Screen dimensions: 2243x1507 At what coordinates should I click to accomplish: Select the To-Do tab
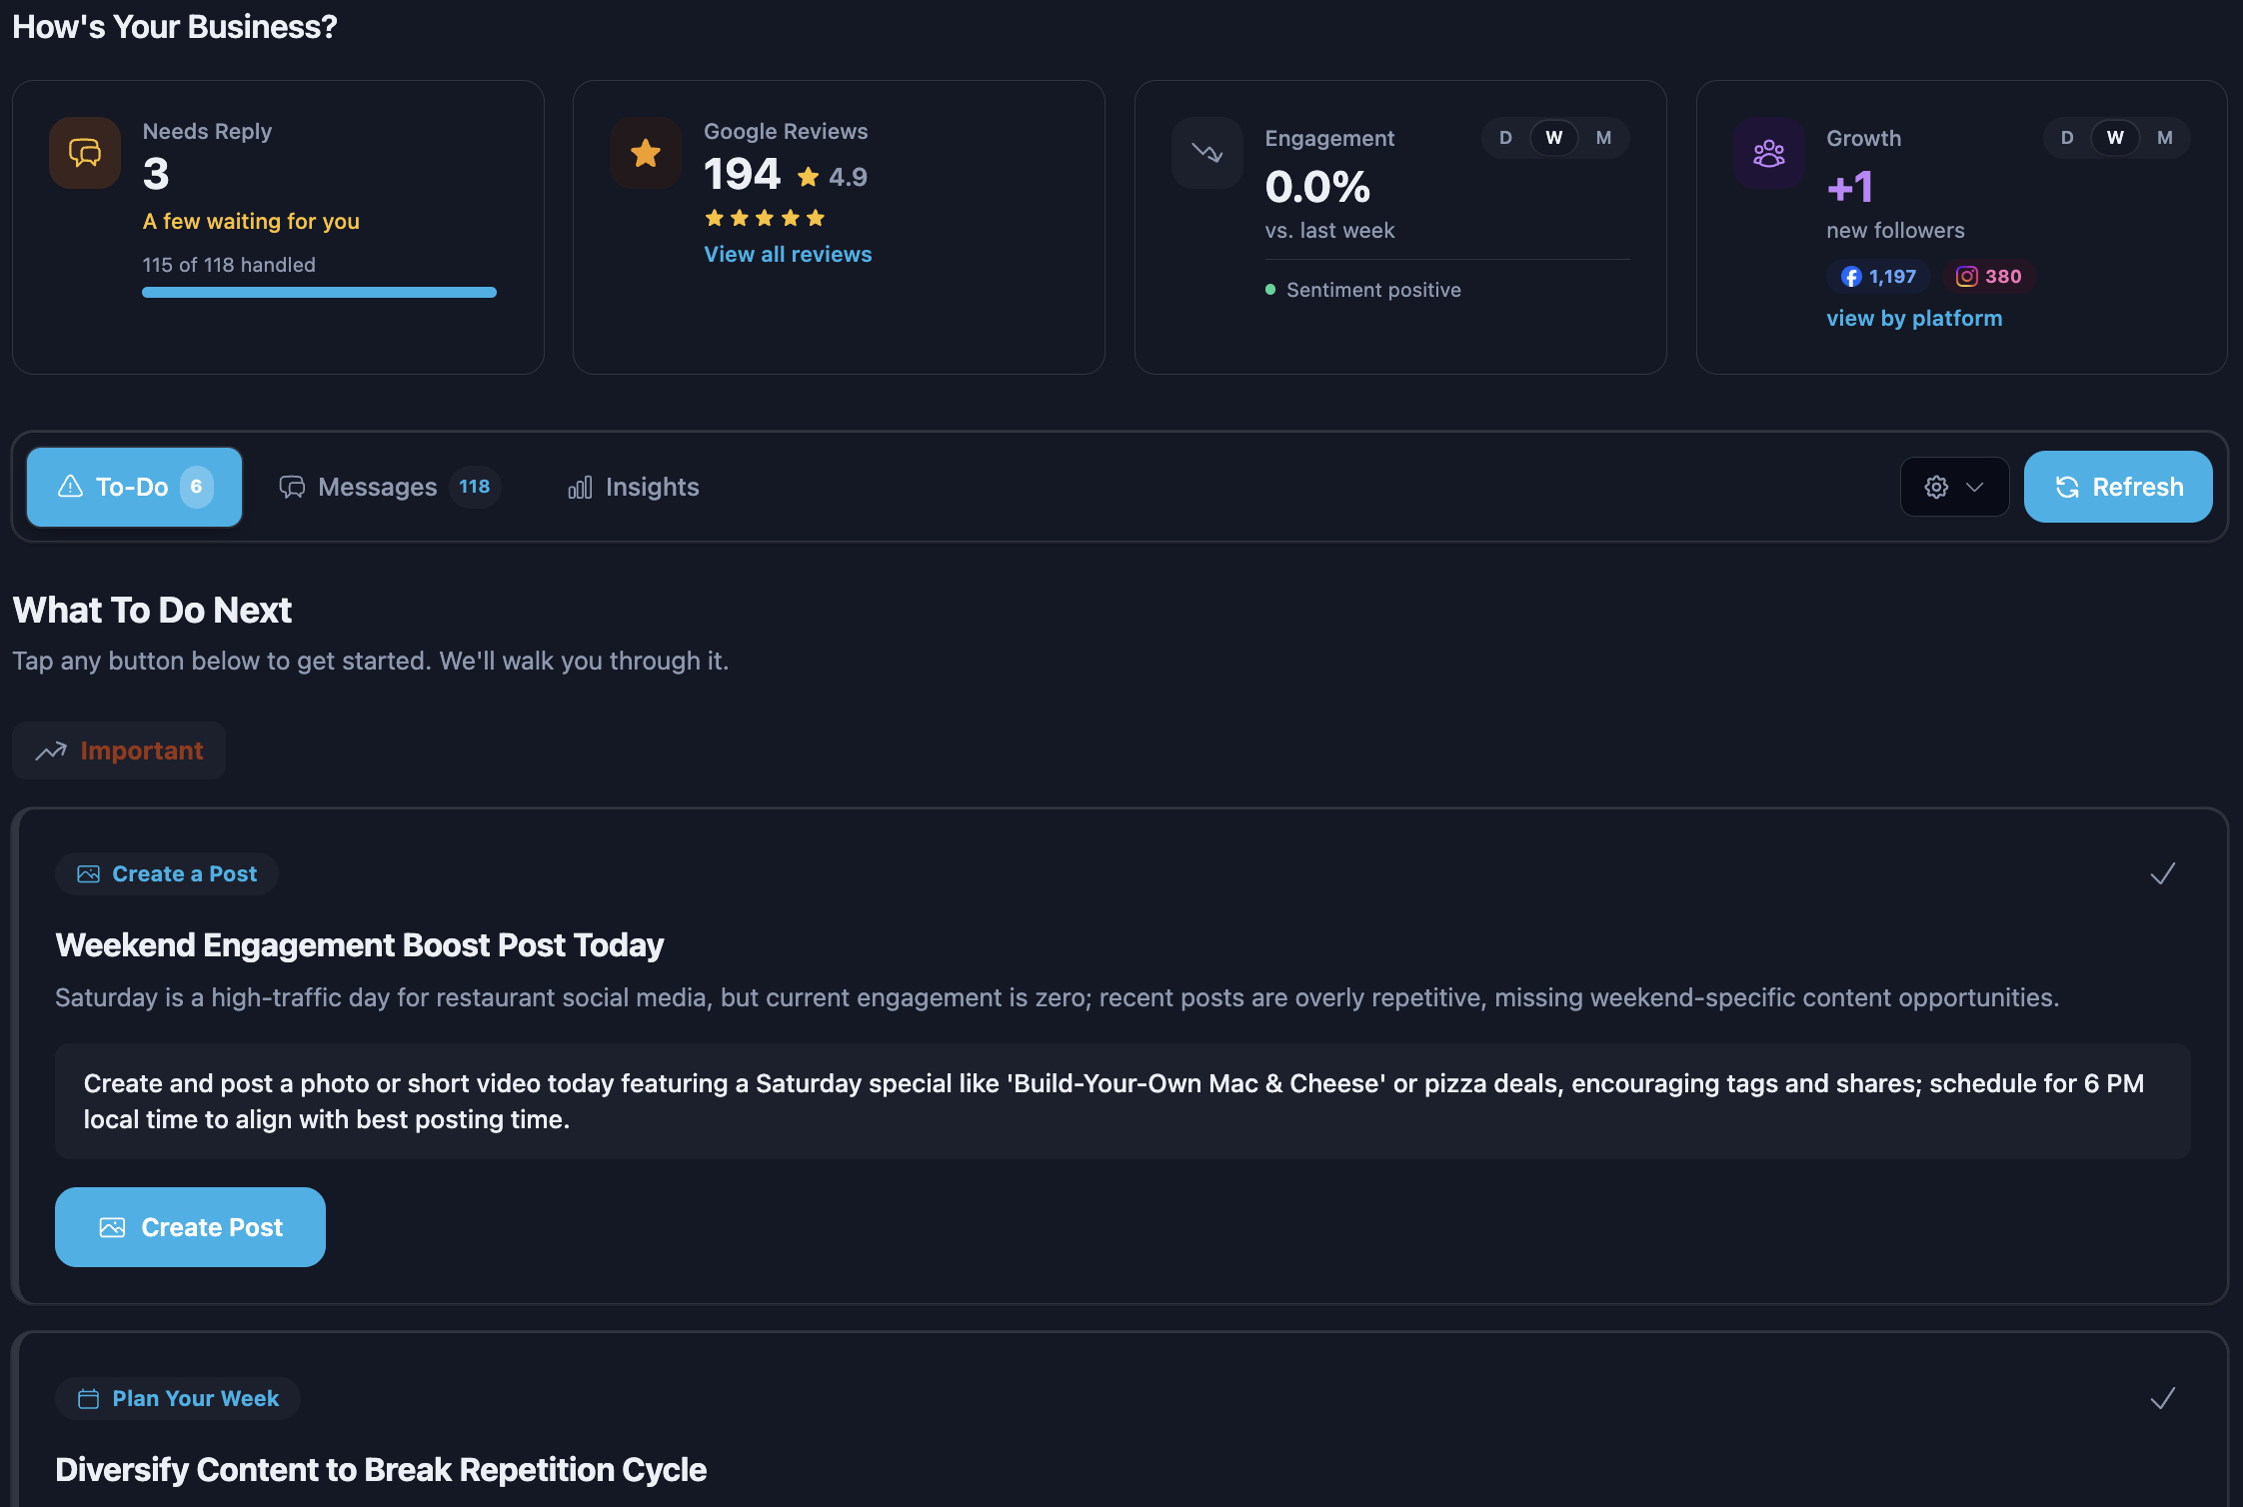point(135,487)
